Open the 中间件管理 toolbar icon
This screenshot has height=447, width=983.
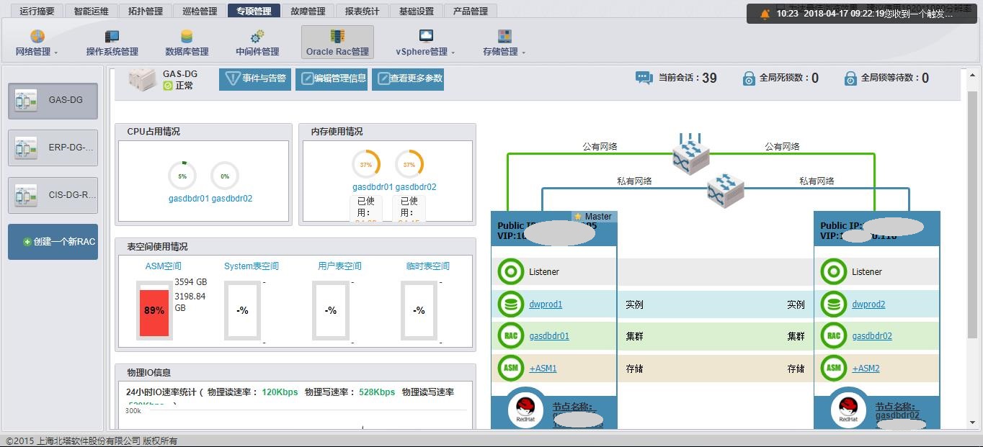257,42
